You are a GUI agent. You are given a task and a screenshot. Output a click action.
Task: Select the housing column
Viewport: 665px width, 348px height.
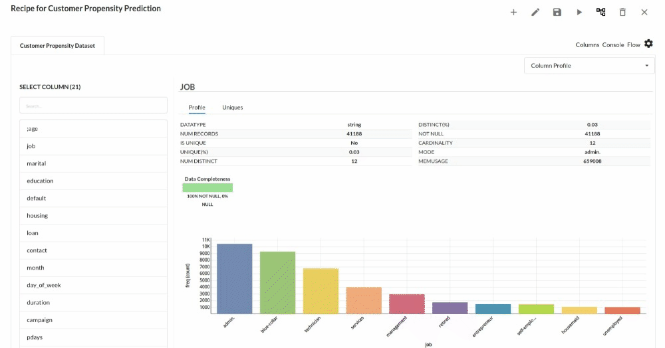point(93,215)
